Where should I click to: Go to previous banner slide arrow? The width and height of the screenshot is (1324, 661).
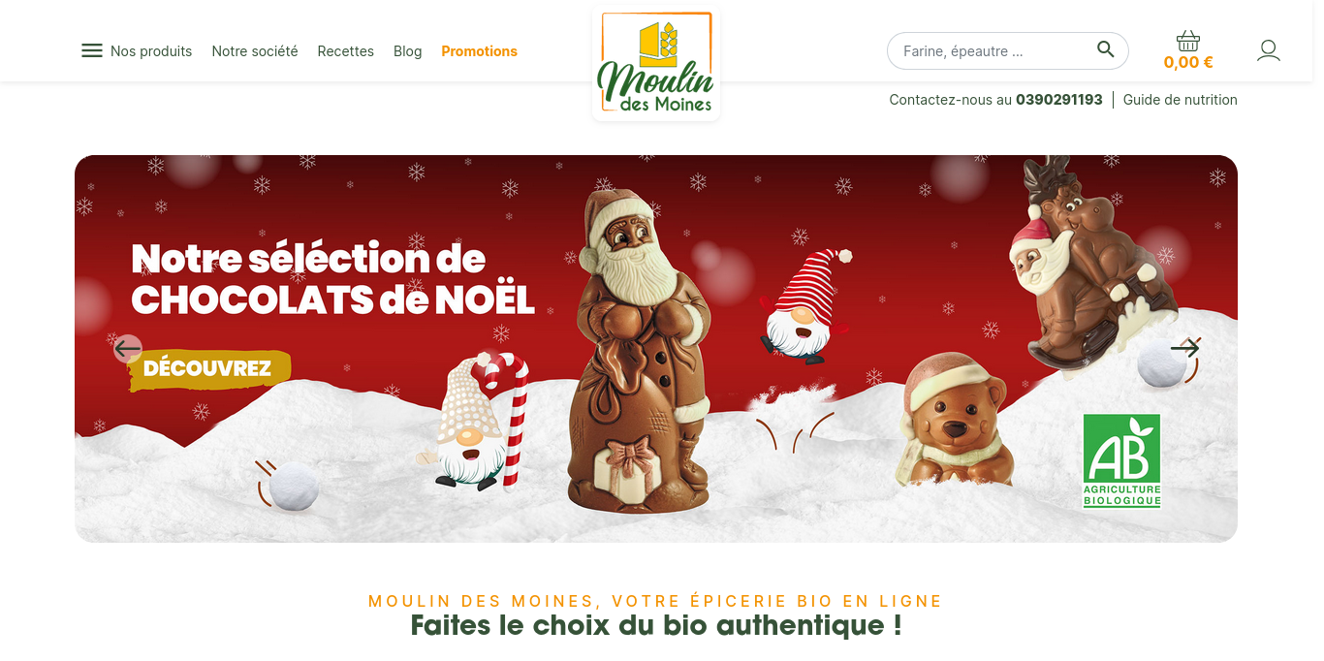128,348
